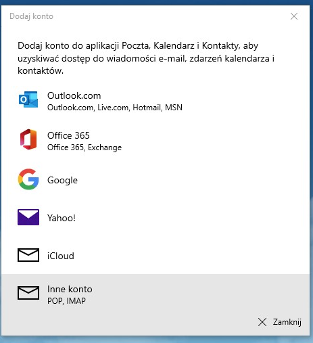Click the 'POP, IMAP' subtitle
Viewport: 313px width, 343px height.
(66, 301)
